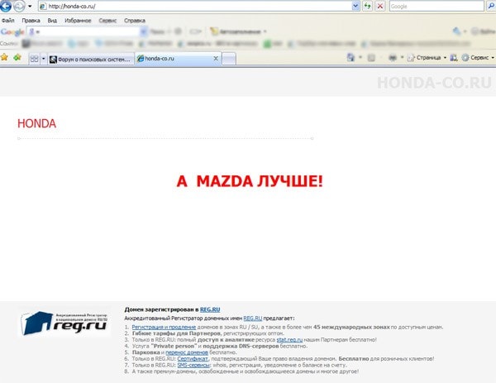Click the 'А MAZDA ЛУЧШЕ!' text

pyautogui.click(x=250, y=181)
